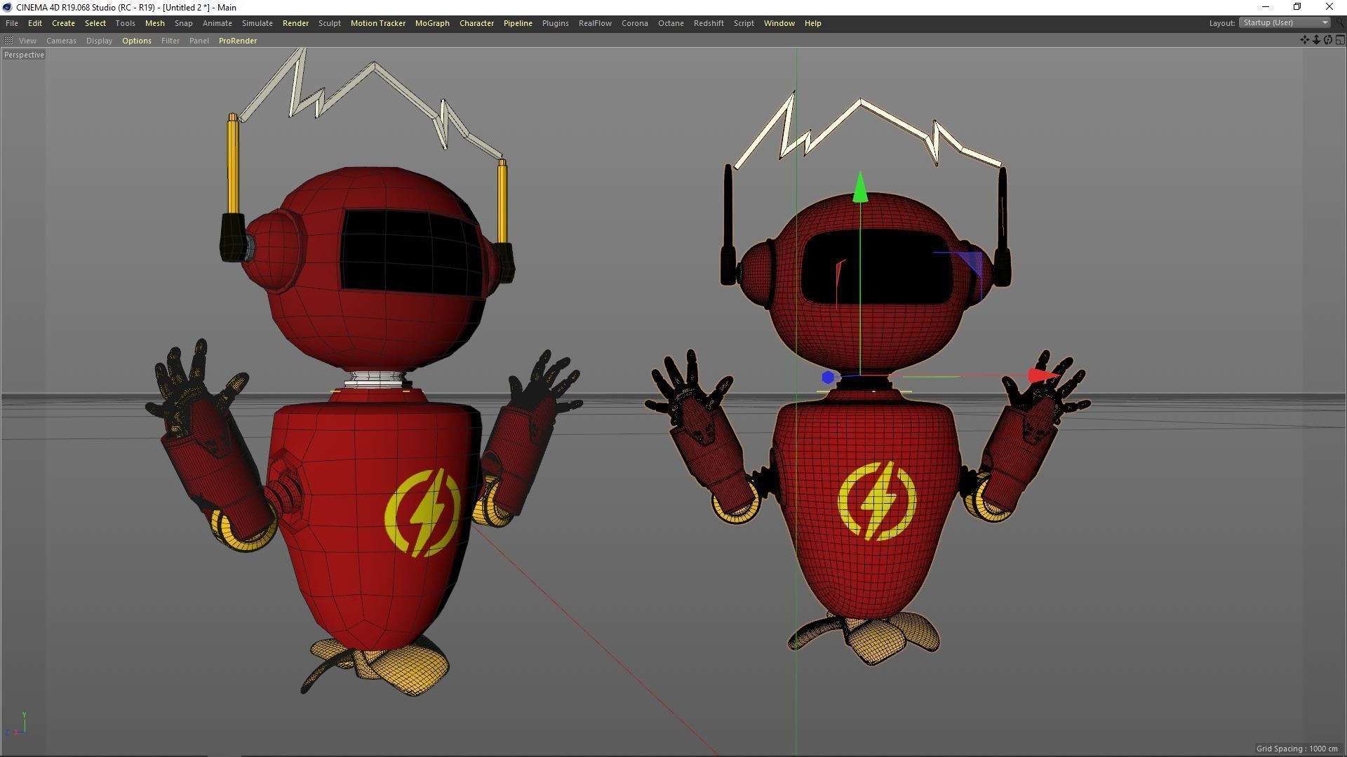1347x757 pixels.
Task: Open the Edit menu
Action: [x=35, y=23]
